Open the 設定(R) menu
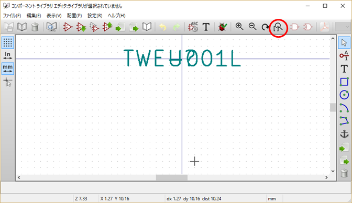The width and height of the screenshot is (352, 203). tap(95, 16)
